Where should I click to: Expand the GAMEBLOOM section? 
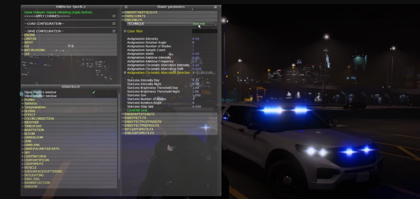[23, 137]
